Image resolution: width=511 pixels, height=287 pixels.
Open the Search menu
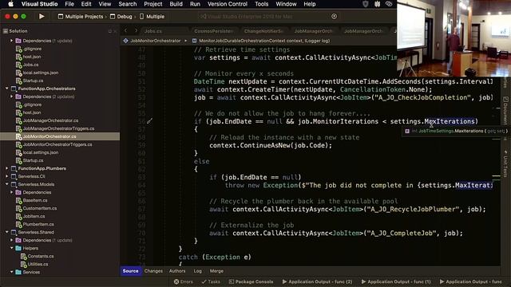tap(128, 4)
